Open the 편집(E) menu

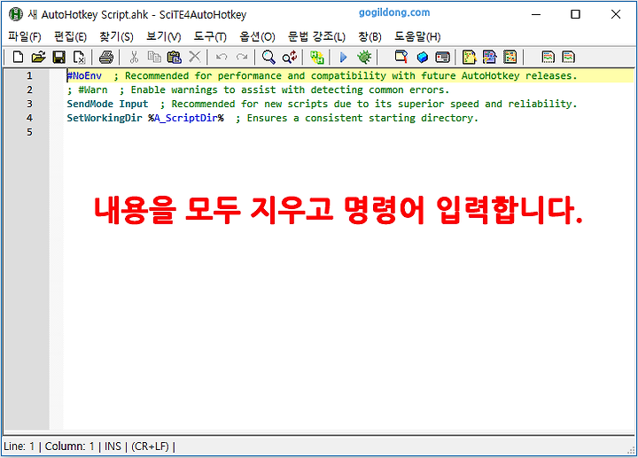pyautogui.click(x=70, y=36)
